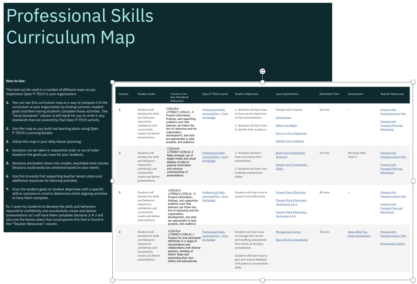Open the Present More Effectively link

[291, 192]
